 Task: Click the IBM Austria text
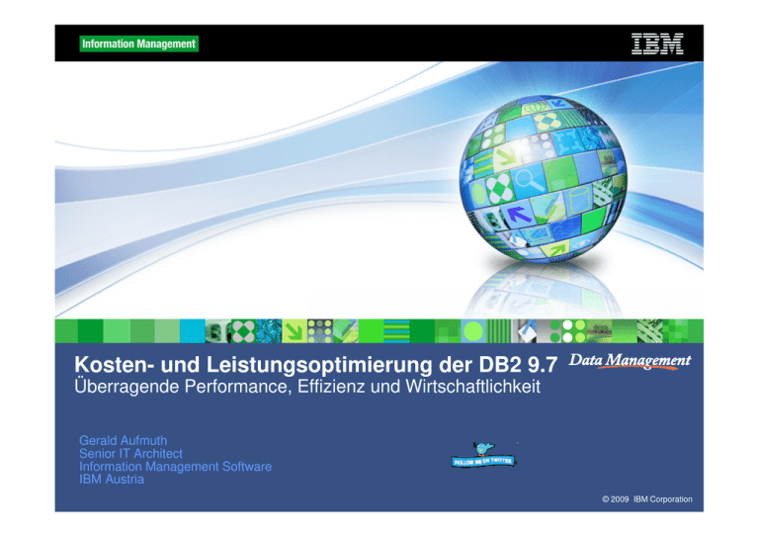click(x=112, y=480)
